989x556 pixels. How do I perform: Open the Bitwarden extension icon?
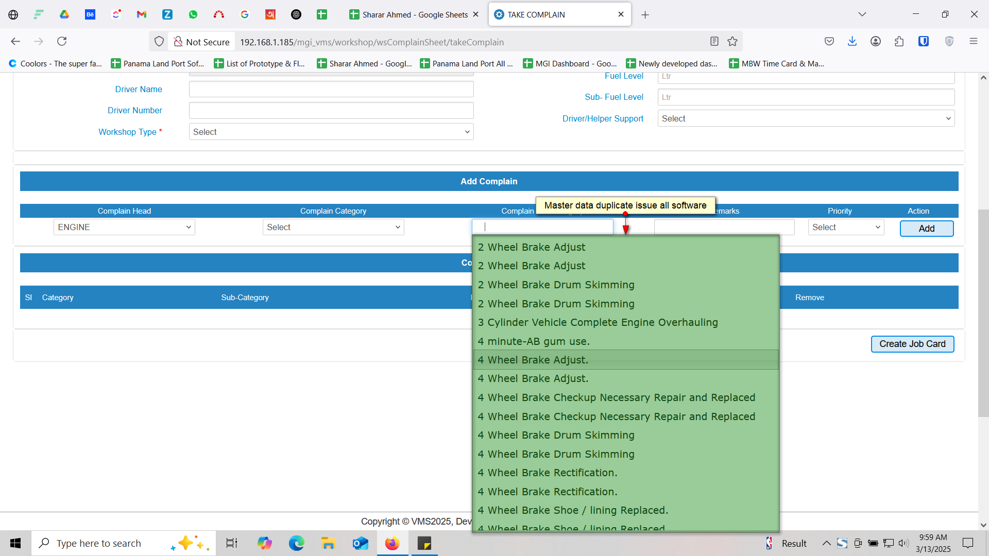point(923,42)
